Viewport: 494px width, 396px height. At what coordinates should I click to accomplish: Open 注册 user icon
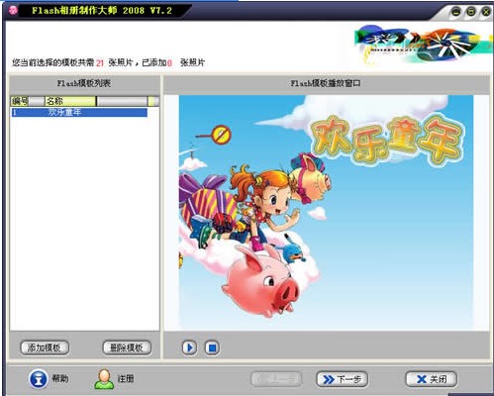click(104, 379)
